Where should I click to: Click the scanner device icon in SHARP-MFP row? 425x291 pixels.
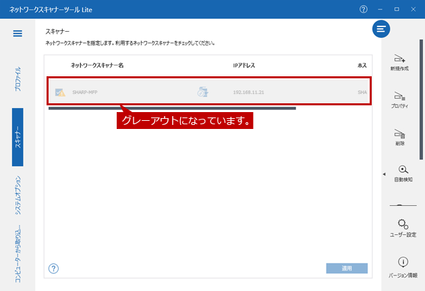(202, 92)
